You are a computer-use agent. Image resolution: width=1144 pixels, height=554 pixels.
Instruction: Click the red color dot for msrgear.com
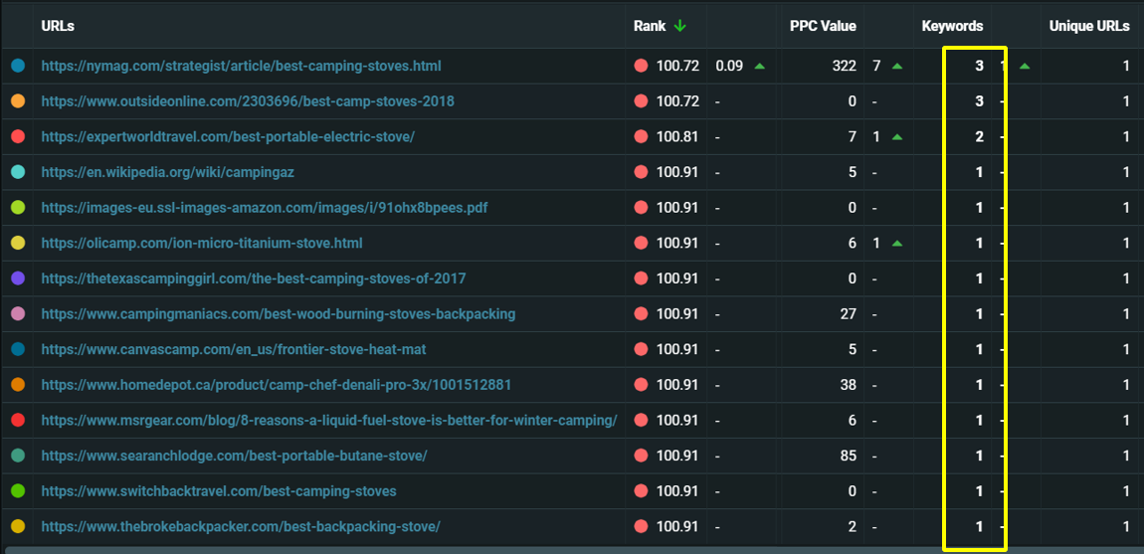point(18,421)
